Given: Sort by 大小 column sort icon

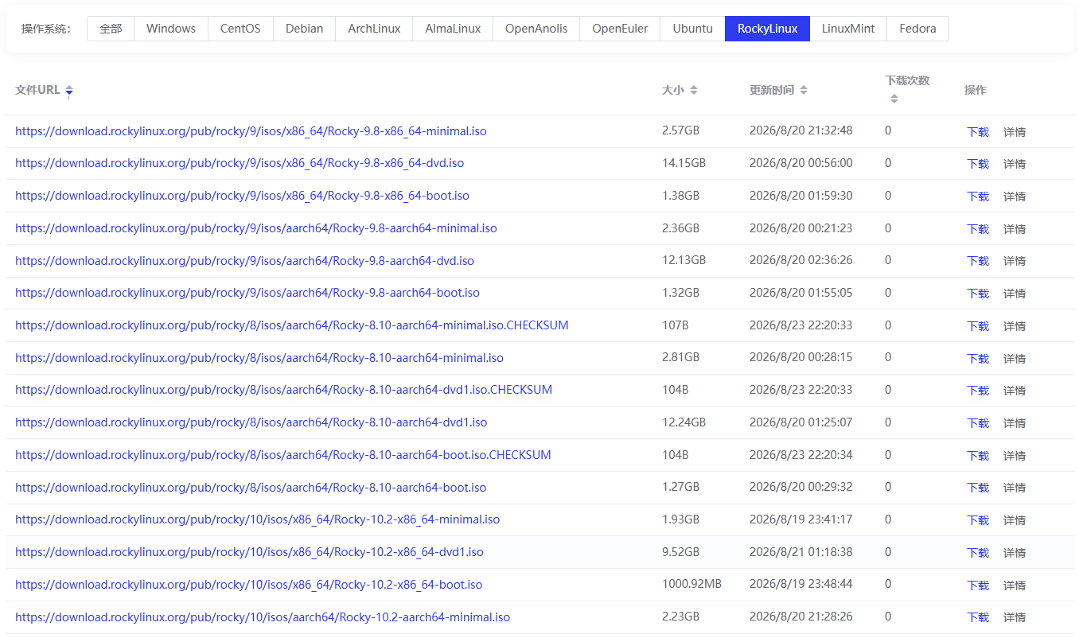Looking at the screenshot, I should (694, 91).
